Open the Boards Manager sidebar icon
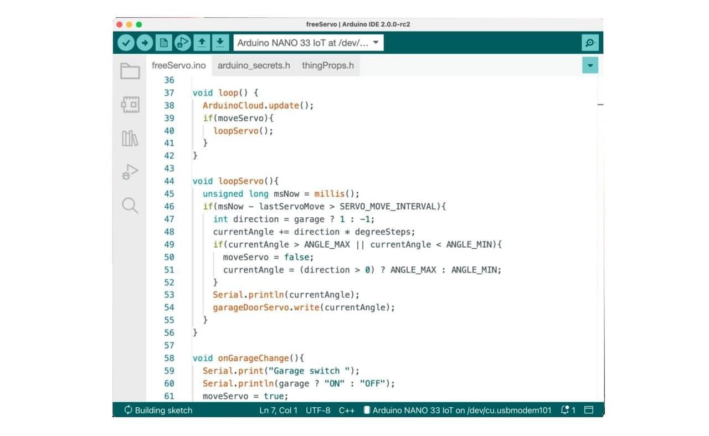 point(130,105)
